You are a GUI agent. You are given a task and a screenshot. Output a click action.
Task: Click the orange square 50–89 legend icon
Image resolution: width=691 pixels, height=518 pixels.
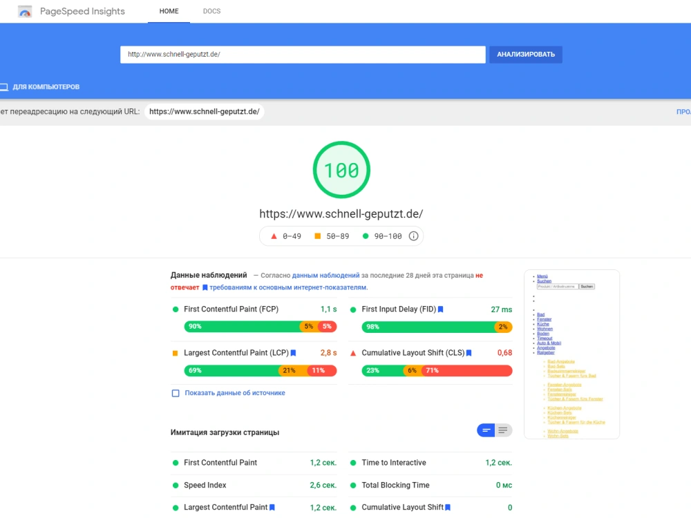click(317, 236)
